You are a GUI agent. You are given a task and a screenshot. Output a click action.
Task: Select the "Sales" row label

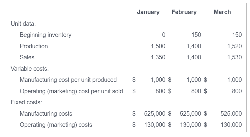click(x=27, y=57)
